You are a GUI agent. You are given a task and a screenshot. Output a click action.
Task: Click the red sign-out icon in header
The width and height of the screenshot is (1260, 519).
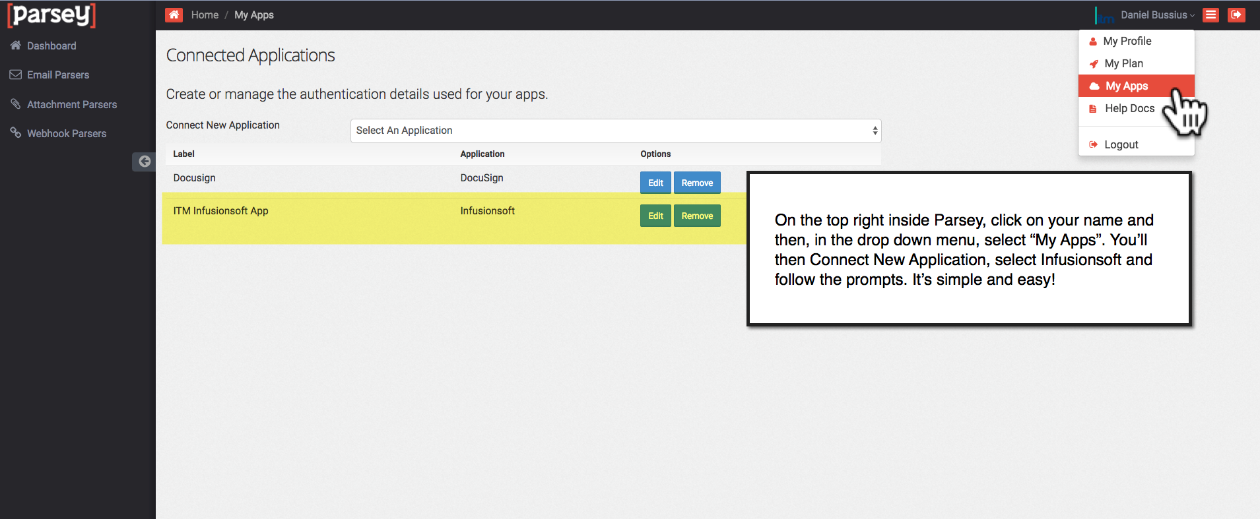click(1236, 15)
